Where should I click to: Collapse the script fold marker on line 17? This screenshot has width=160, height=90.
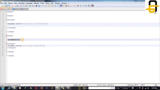click(x=6, y=44)
